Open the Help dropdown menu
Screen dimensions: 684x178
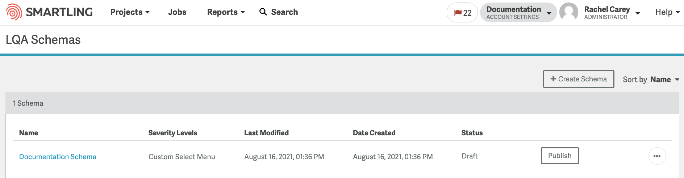click(x=667, y=12)
